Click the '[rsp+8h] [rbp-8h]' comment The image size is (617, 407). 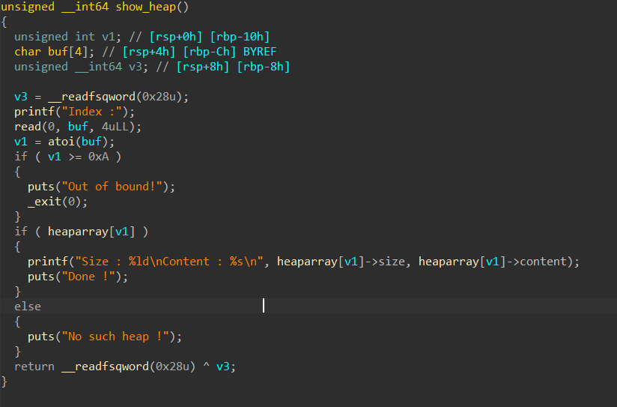click(233, 67)
